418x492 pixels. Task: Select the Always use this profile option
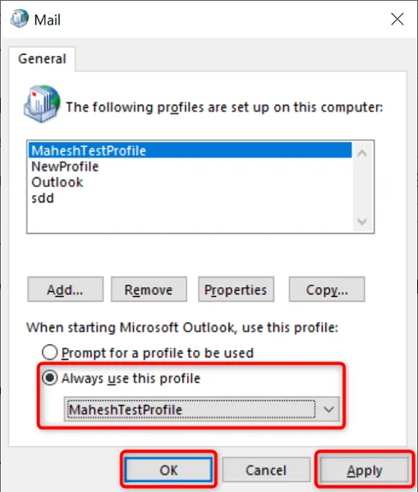pyautogui.click(x=49, y=378)
